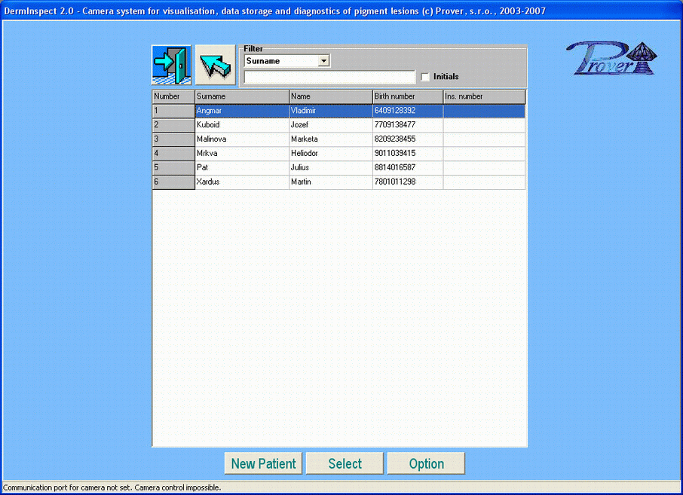Image resolution: width=683 pixels, height=495 pixels.
Task: Click birth number 7709138477
Action: 395,125
